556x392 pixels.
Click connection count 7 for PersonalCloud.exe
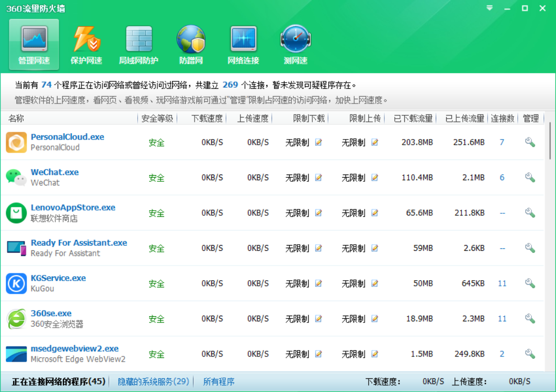point(502,142)
